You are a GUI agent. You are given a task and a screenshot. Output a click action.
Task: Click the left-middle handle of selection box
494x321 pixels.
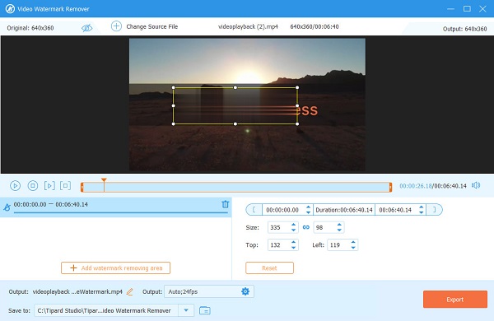(173, 105)
